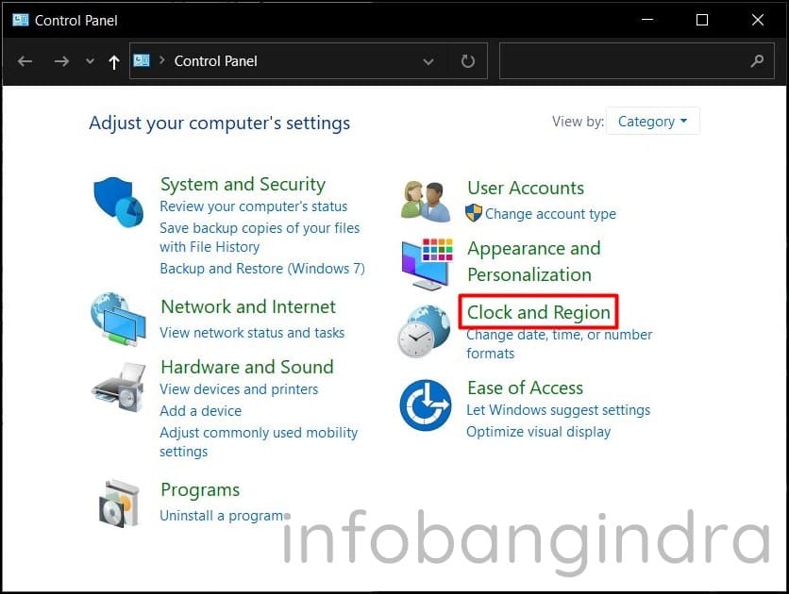789x594 pixels.
Task: Click View devices and printers
Action: point(239,389)
